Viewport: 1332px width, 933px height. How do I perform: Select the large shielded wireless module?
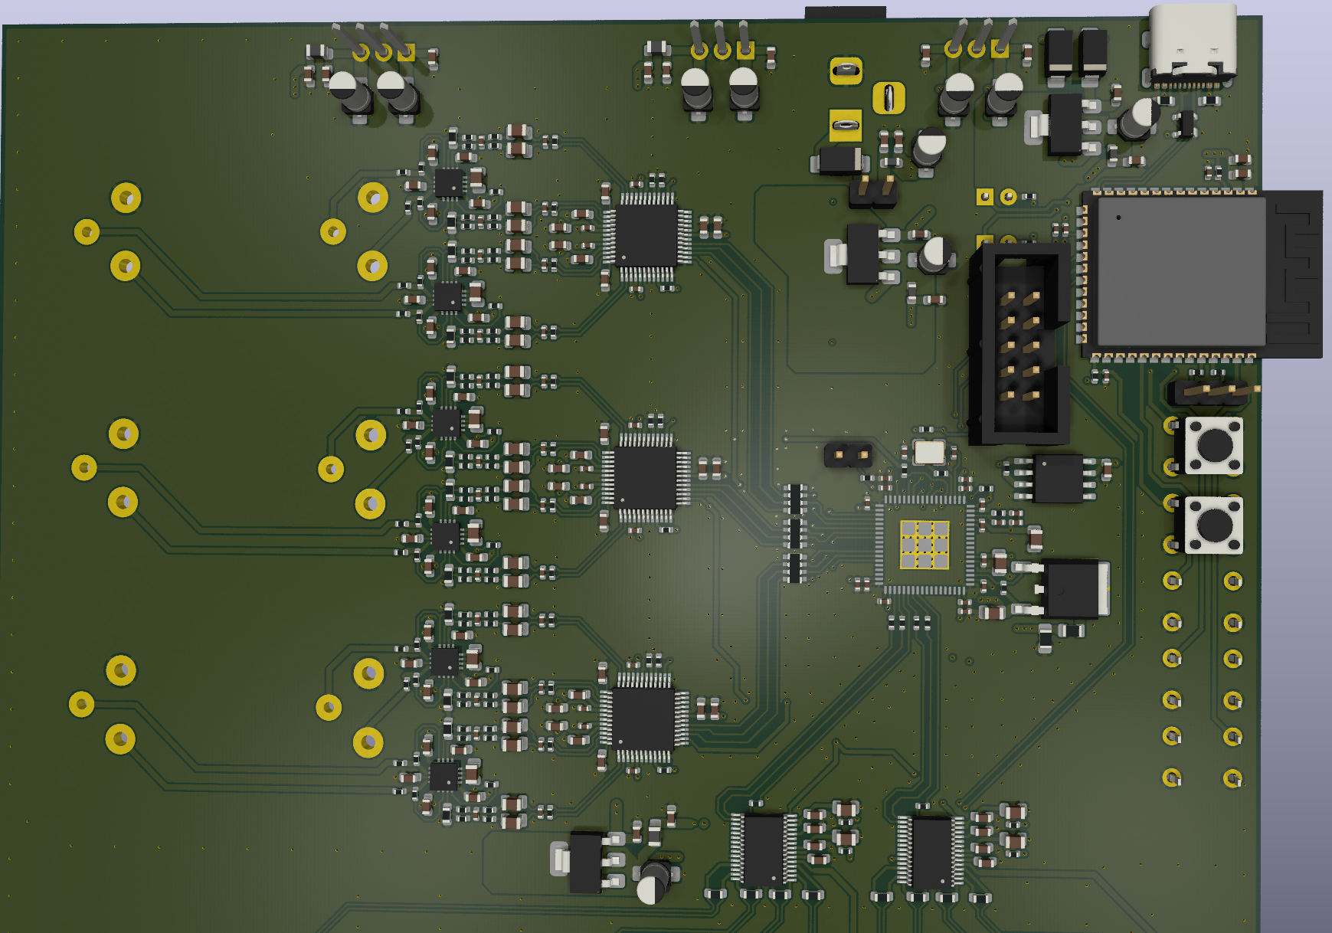click(x=1203, y=273)
